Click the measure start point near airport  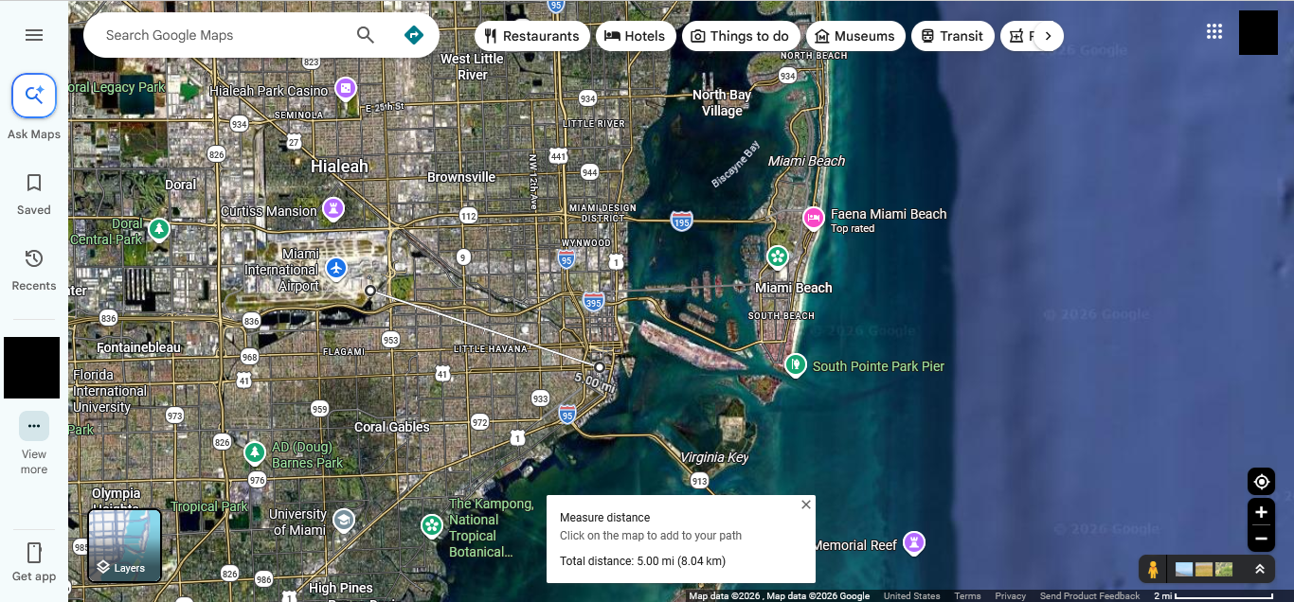click(x=370, y=291)
